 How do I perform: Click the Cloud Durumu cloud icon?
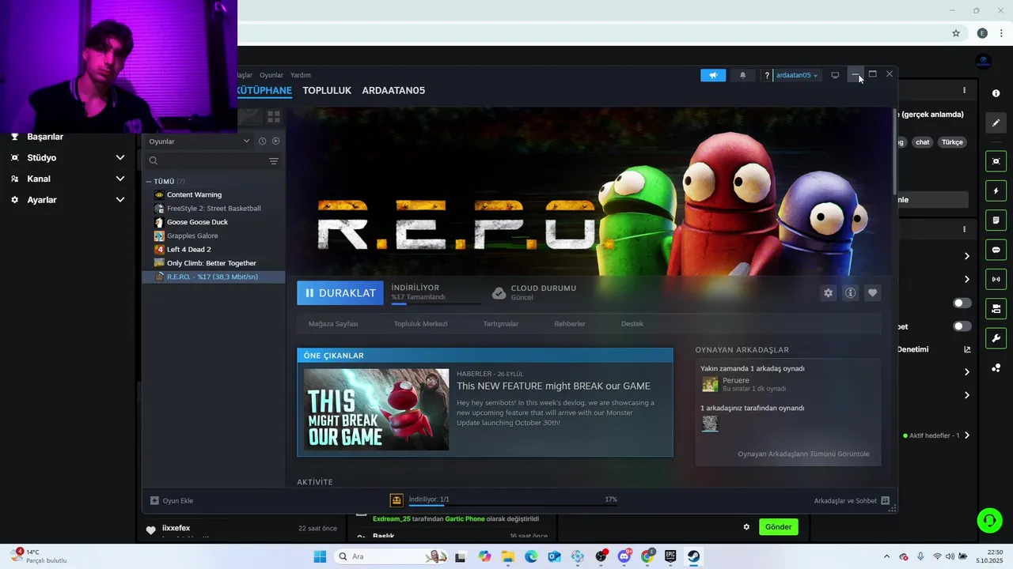point(499,293)
